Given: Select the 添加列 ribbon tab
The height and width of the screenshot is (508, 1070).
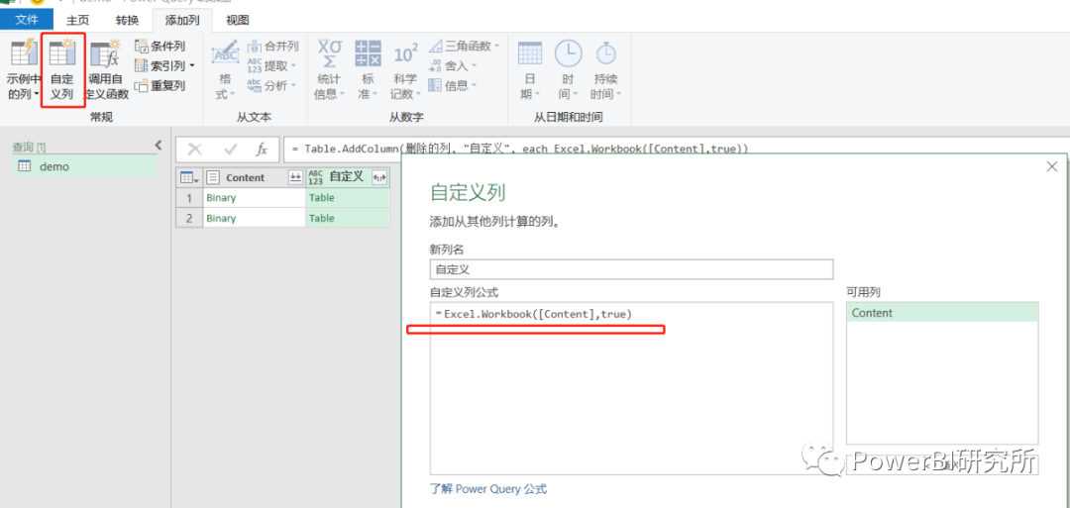Looking at the screenshot, I should click(182, 21).
